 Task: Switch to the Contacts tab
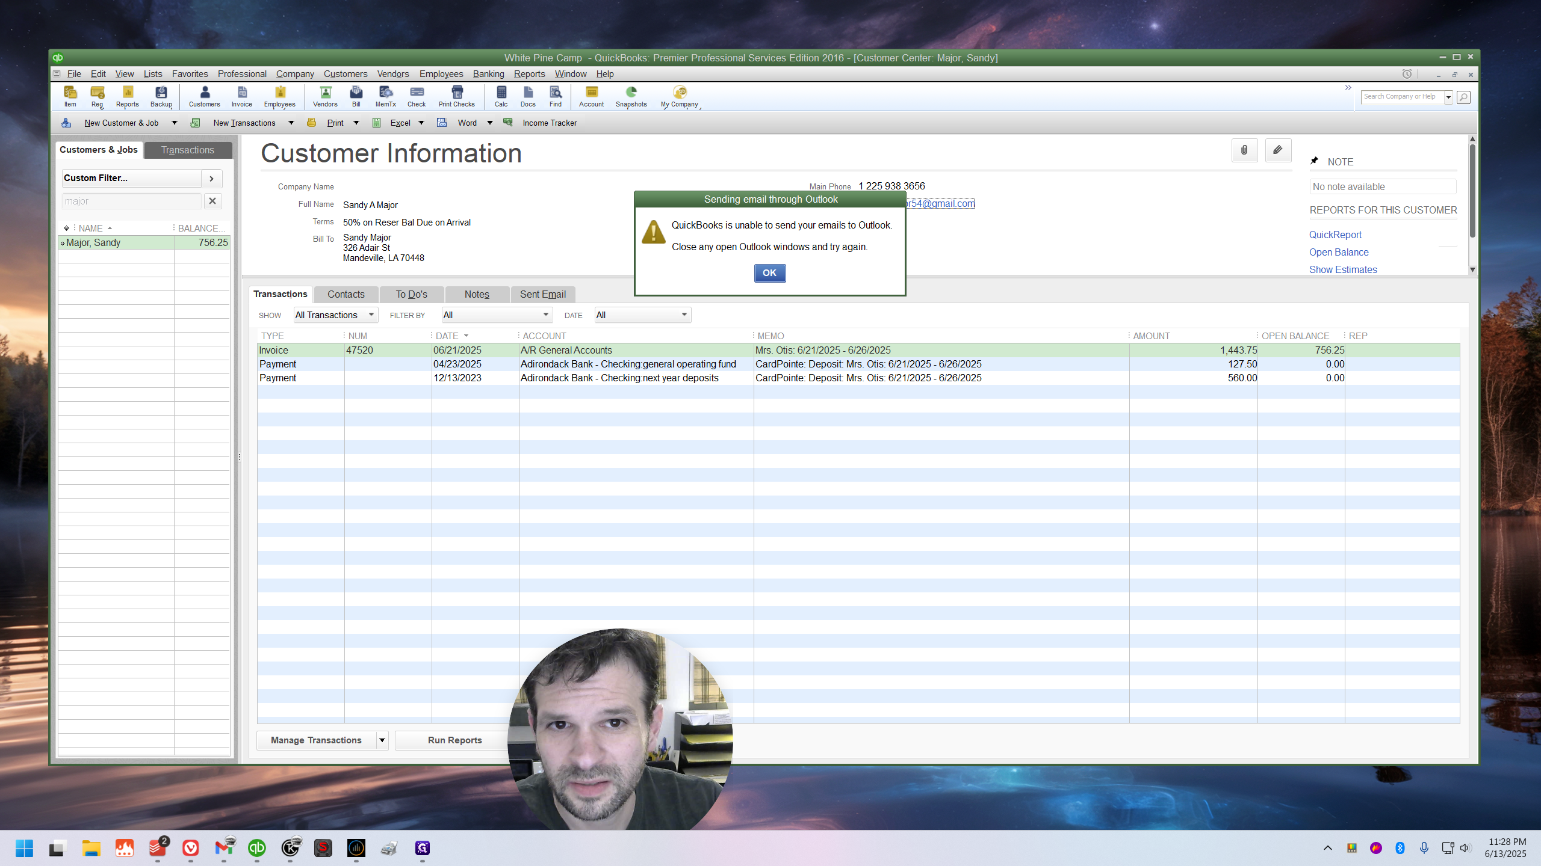point(346,294)
